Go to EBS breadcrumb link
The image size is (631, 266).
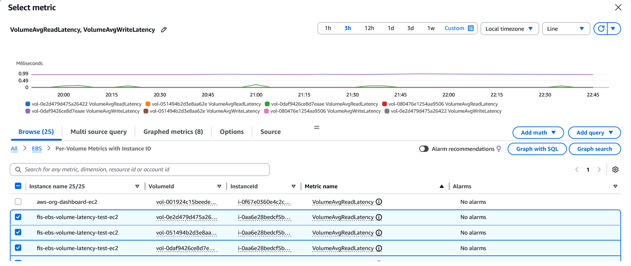pos(37,149)
